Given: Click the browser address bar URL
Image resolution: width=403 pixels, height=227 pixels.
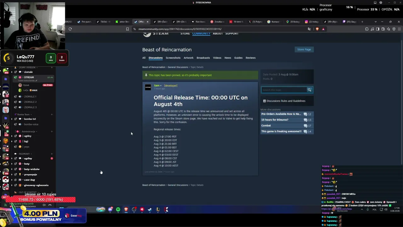Looking at the screenshot, I should [180, 29].
